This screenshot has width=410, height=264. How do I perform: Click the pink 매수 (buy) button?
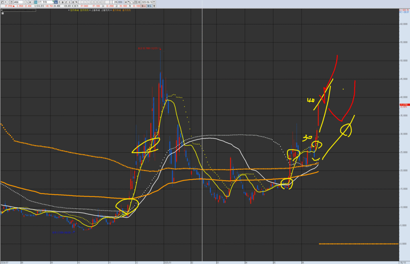(x=144, y=6)
